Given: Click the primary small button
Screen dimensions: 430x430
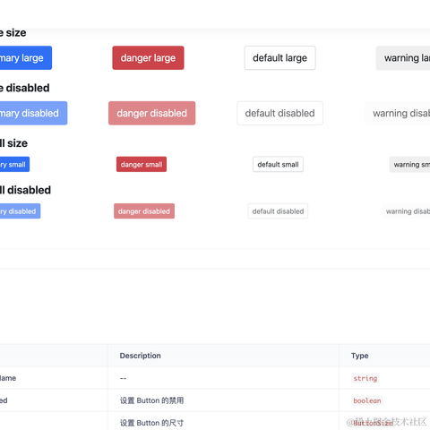Looking at the screenshot, I should point(14,164).
